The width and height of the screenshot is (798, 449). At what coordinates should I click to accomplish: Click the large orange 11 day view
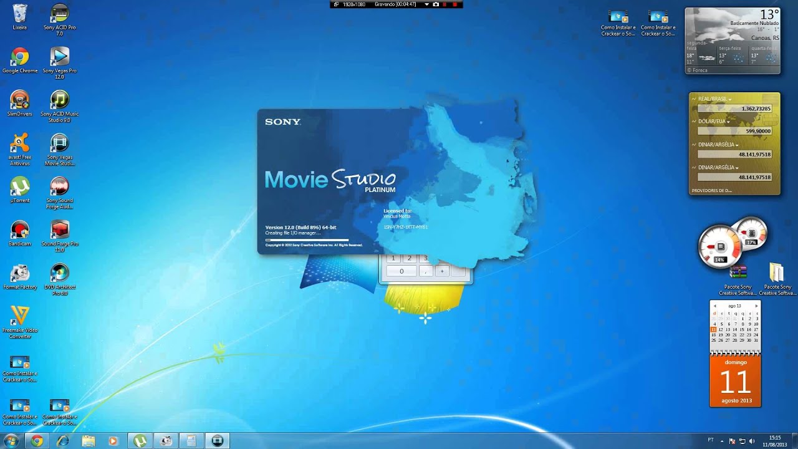(x=736, y=381)
